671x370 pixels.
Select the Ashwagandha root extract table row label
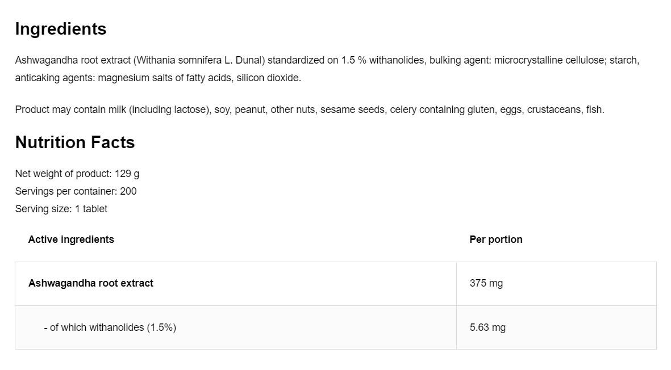click(x=91, y=283)
